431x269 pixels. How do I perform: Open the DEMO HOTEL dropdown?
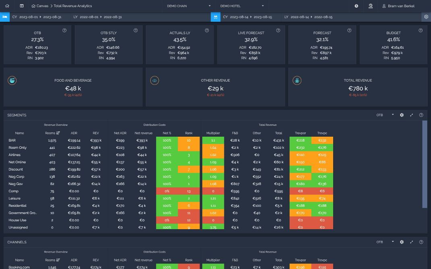click(x=242, y=6)
